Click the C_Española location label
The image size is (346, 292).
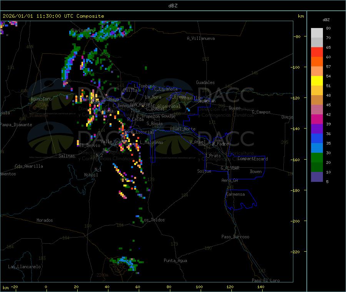[x=166, y=89]
